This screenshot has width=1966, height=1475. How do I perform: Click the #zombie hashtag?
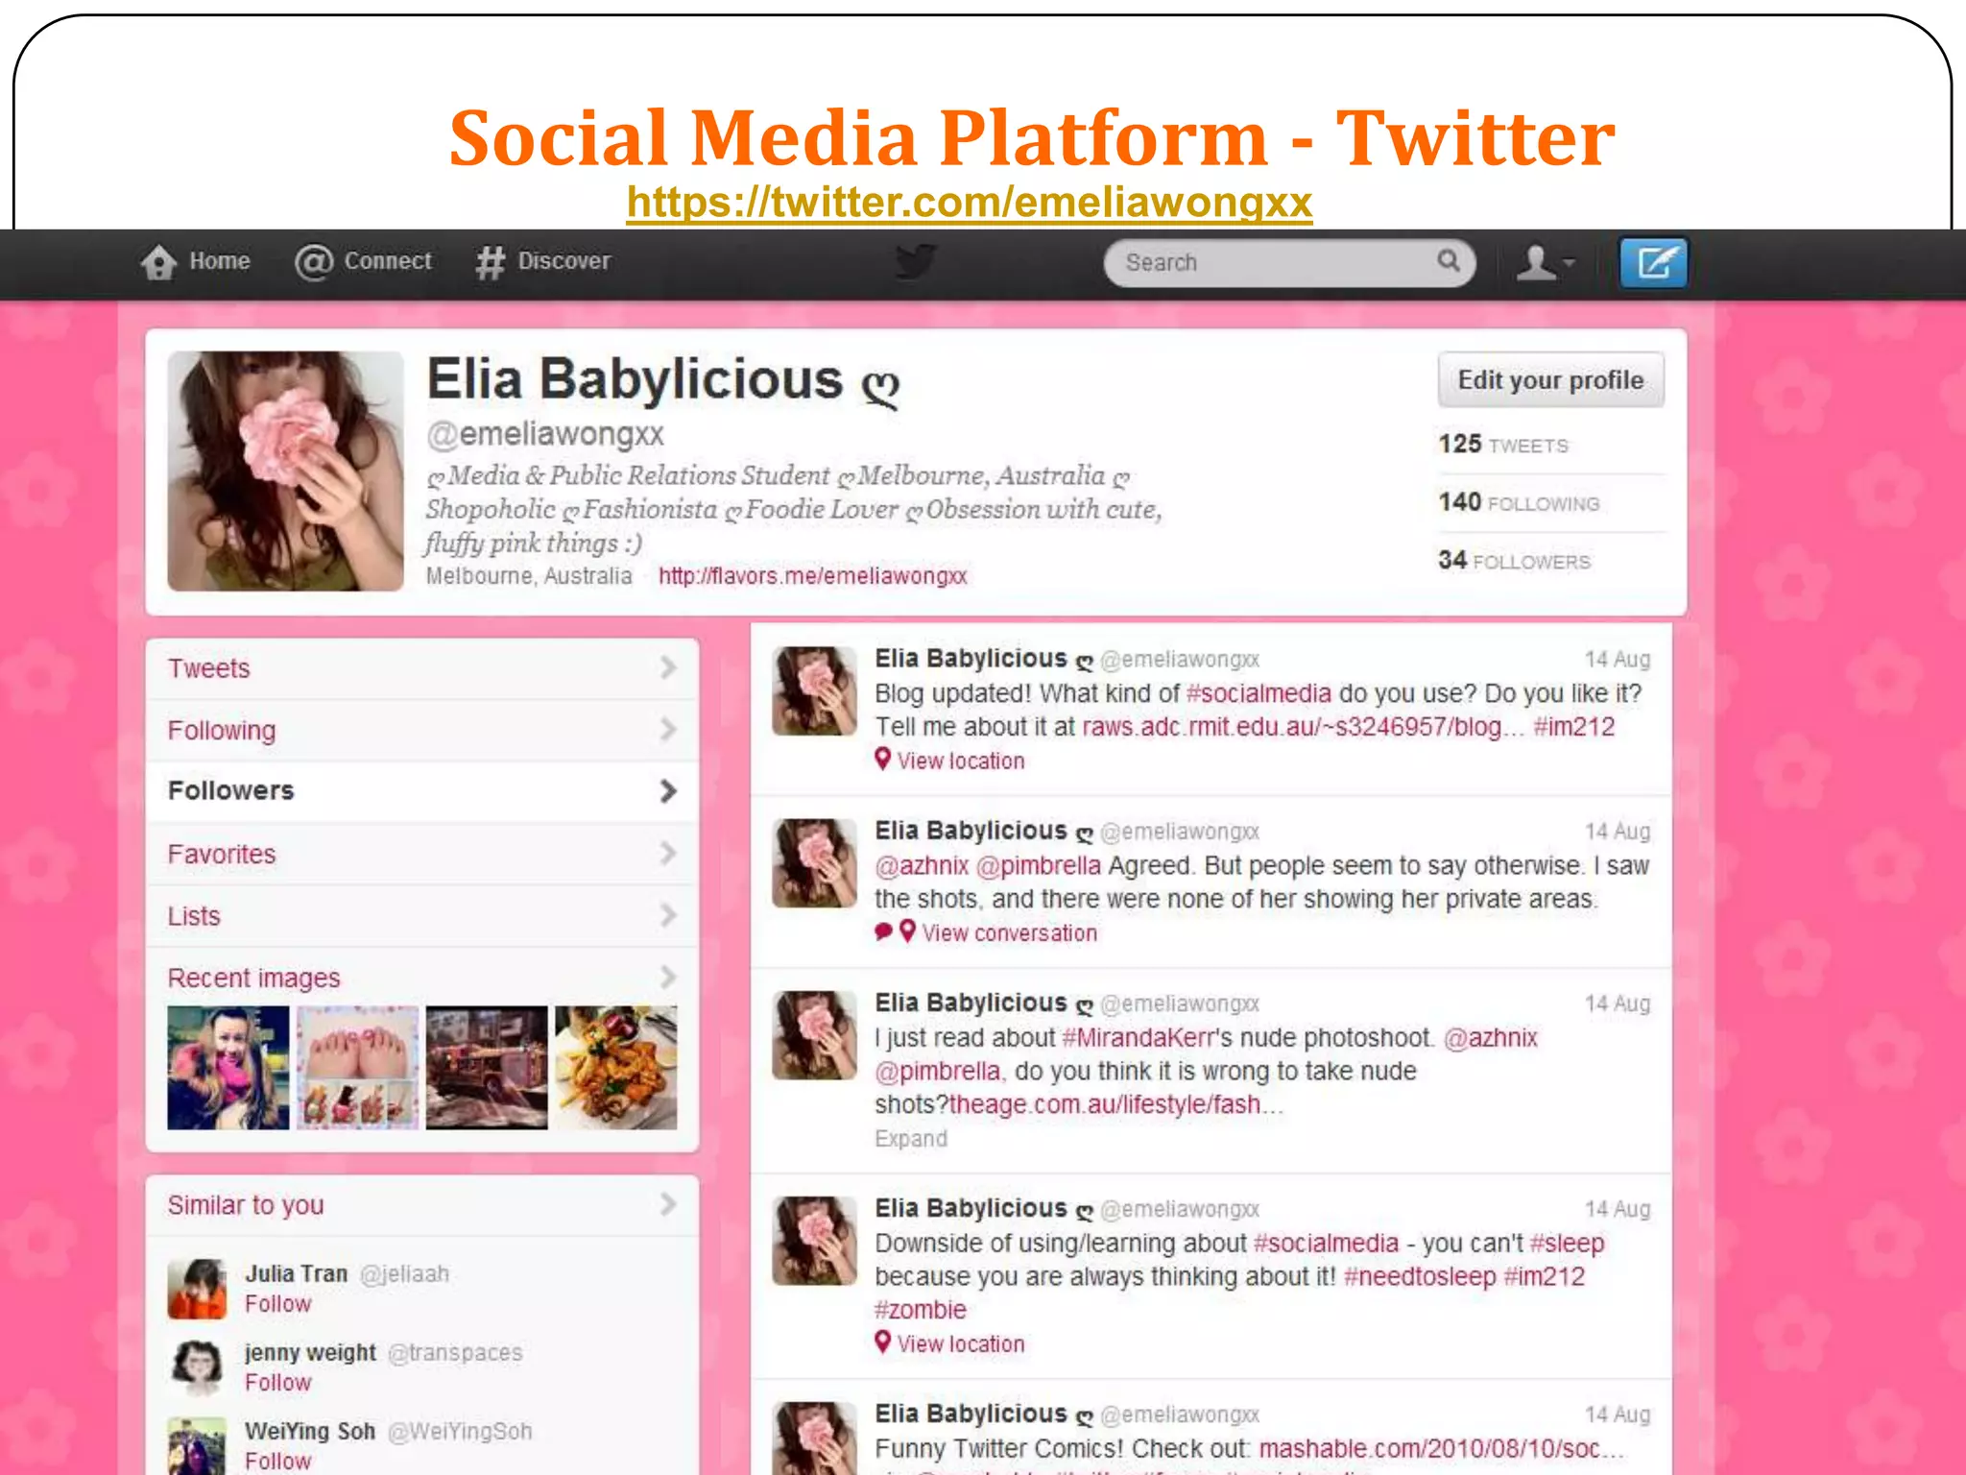(x=921, y=1311)
